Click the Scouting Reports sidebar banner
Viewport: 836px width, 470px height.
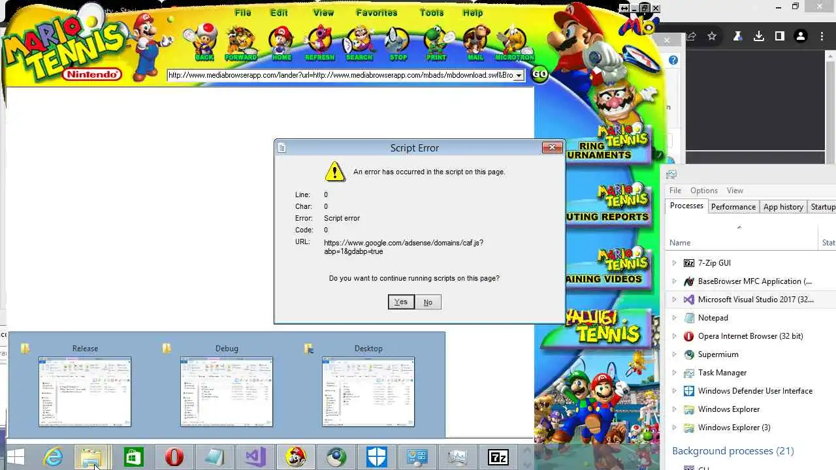(x=609, y=204)
